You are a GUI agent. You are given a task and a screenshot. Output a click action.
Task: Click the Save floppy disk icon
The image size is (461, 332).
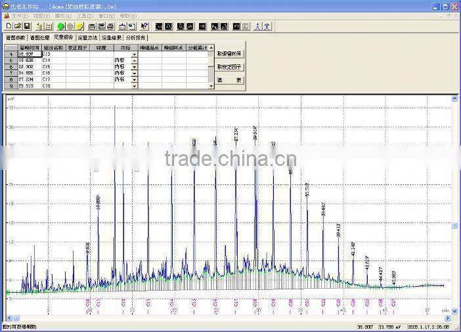(27, 26)
